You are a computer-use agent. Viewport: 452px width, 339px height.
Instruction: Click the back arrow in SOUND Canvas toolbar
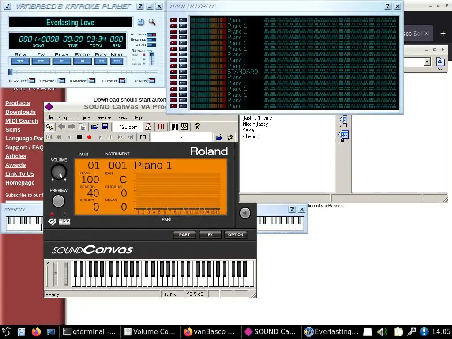tap(62, 127)
